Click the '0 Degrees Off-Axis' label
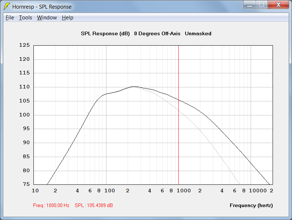292x220 pixels. click(157, 34)
